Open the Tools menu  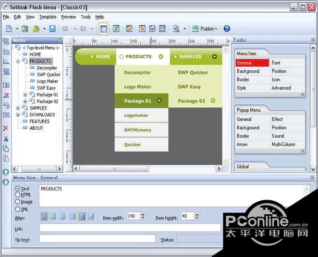86,17
